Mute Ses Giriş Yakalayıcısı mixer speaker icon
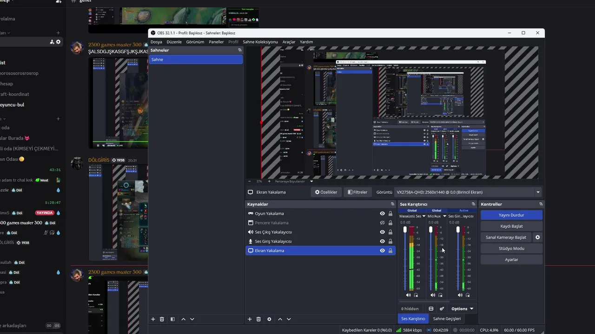Viewport: 595px width, 334px height. 460,295
